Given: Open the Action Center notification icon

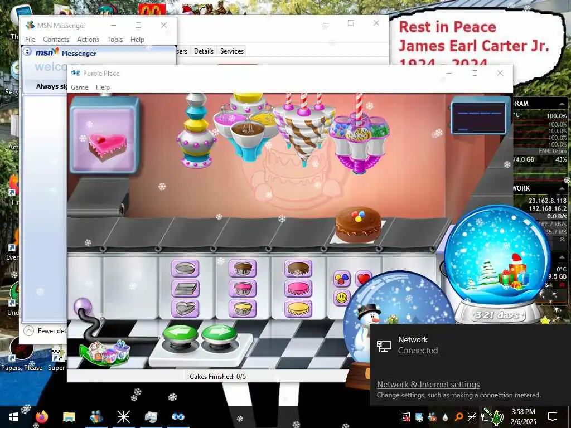Looking at the screenshot, I should (553, 417).
